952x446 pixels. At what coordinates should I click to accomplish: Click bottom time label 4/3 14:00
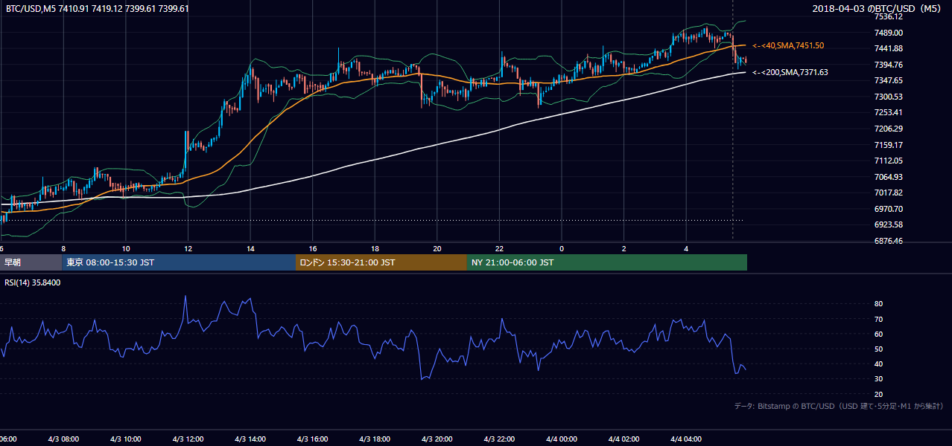point(250,439)
